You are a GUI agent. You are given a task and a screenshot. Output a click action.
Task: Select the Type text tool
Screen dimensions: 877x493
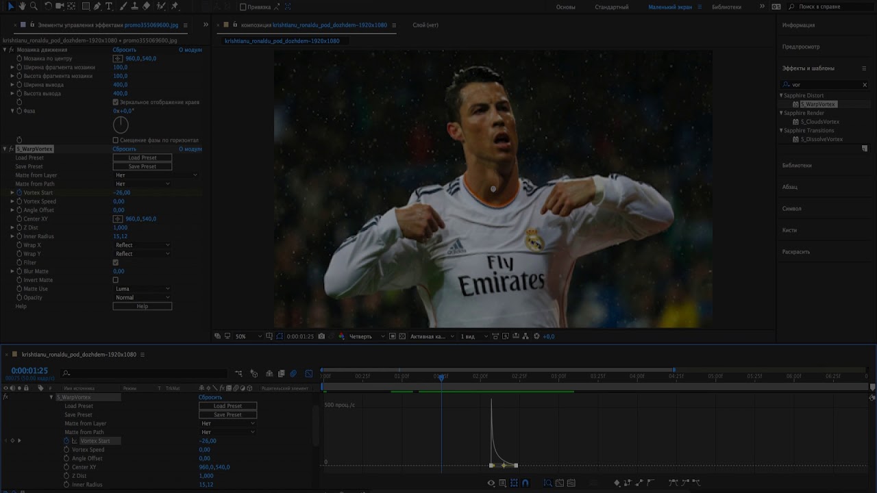tap(109, 6)
